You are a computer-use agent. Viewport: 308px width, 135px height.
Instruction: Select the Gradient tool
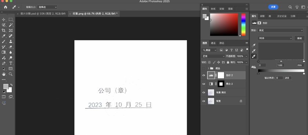(x=4, y=53)
